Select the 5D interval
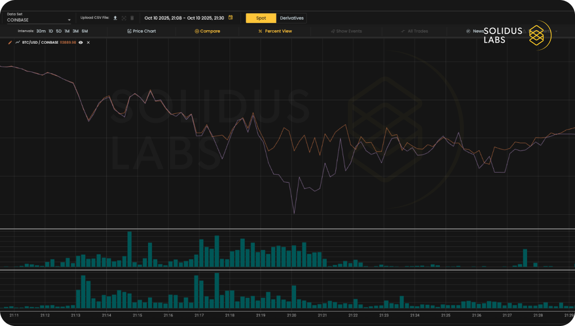This screenshot has height=326, width=575. (59, 31)
